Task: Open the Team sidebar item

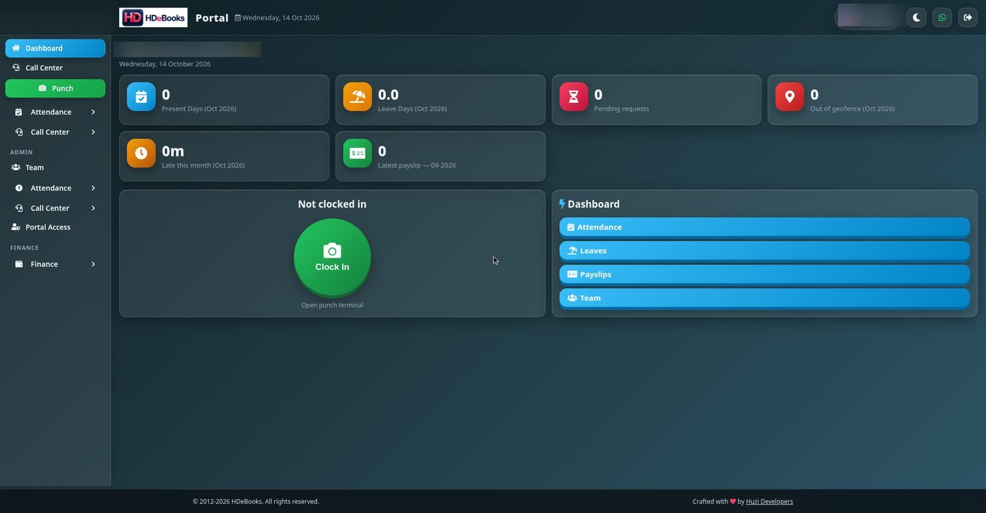Action: pos(55,168)
